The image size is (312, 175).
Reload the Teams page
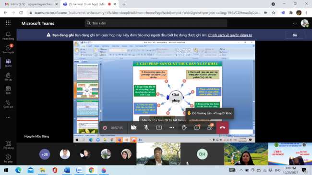[x=21, y=13]
